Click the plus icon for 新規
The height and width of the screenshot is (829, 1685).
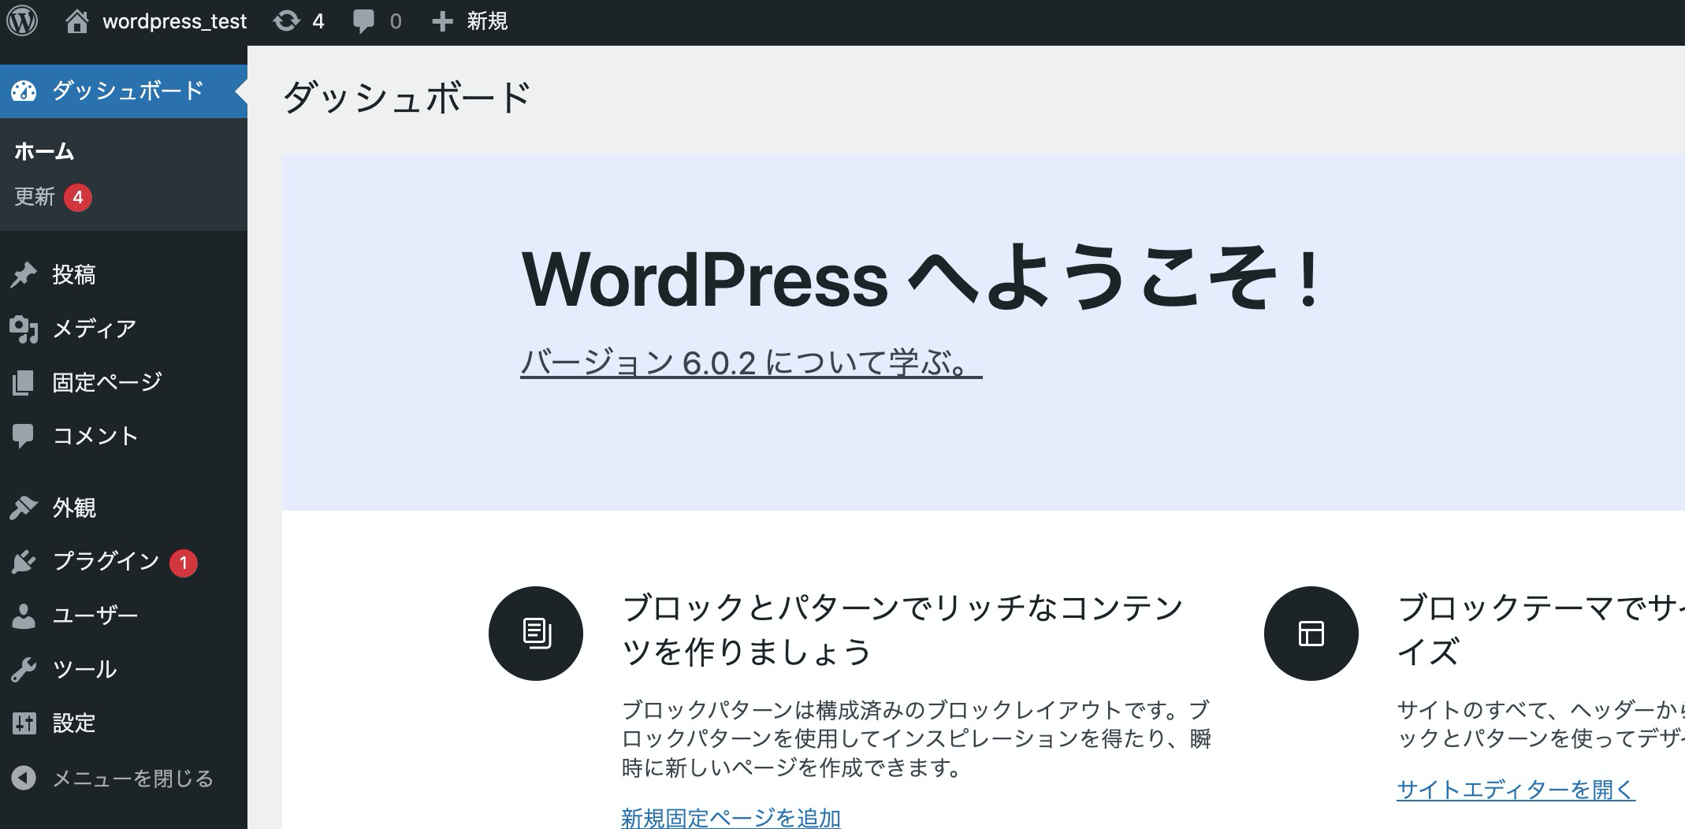click(x=442, y=21)
